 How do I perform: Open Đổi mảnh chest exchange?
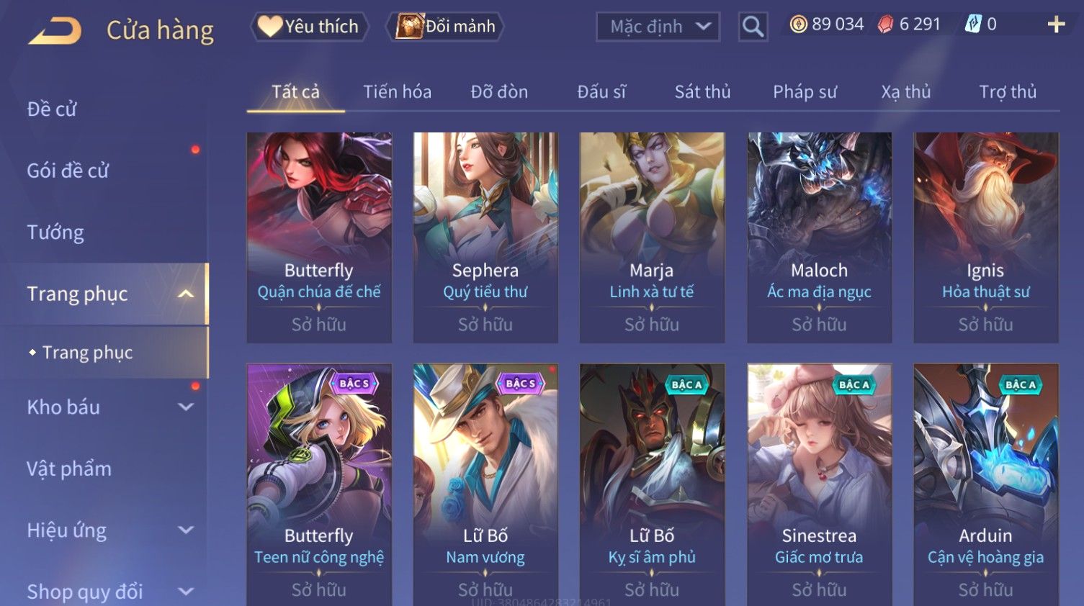pyautogui.click(x=446, y=27)
